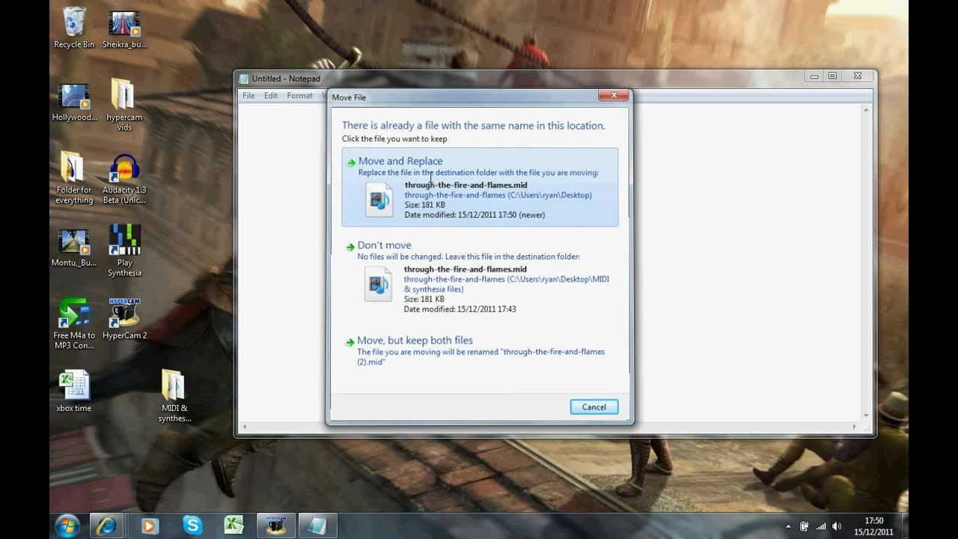Image resolution: width=958 pixels, height=539 pixels.
Task: Show hidden system tray icons
Action: coord(788,527)
